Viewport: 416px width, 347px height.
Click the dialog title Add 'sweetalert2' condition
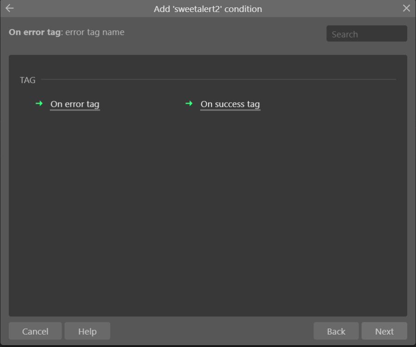(x=208, y=8)
